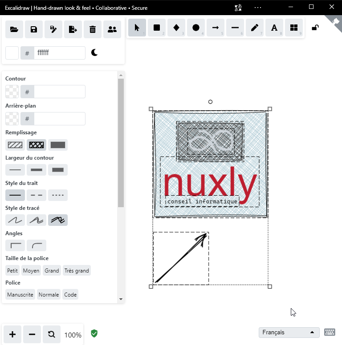Image resolution: width=342 pixels, height=345 pixels.
Task: Select the Diamond tool
Action: pyautogui.click(x=176, y=28)
